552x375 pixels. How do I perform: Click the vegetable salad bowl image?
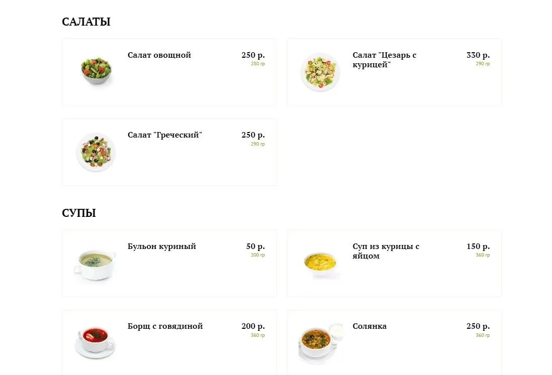point(96,71)
